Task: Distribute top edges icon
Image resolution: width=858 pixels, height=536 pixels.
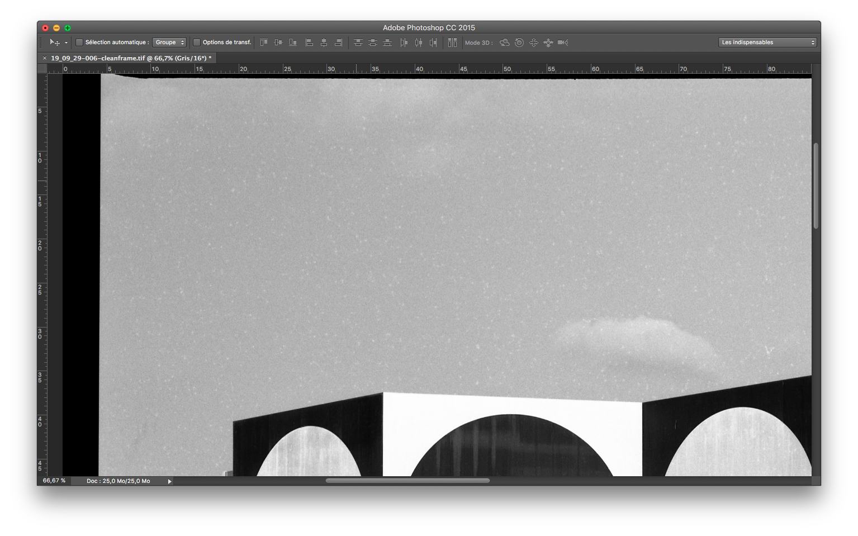Action: click(358, 42)
